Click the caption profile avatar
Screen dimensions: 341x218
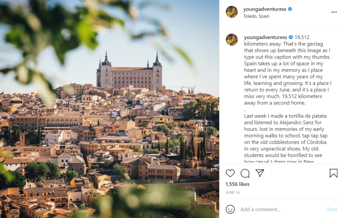pos(232,40)
